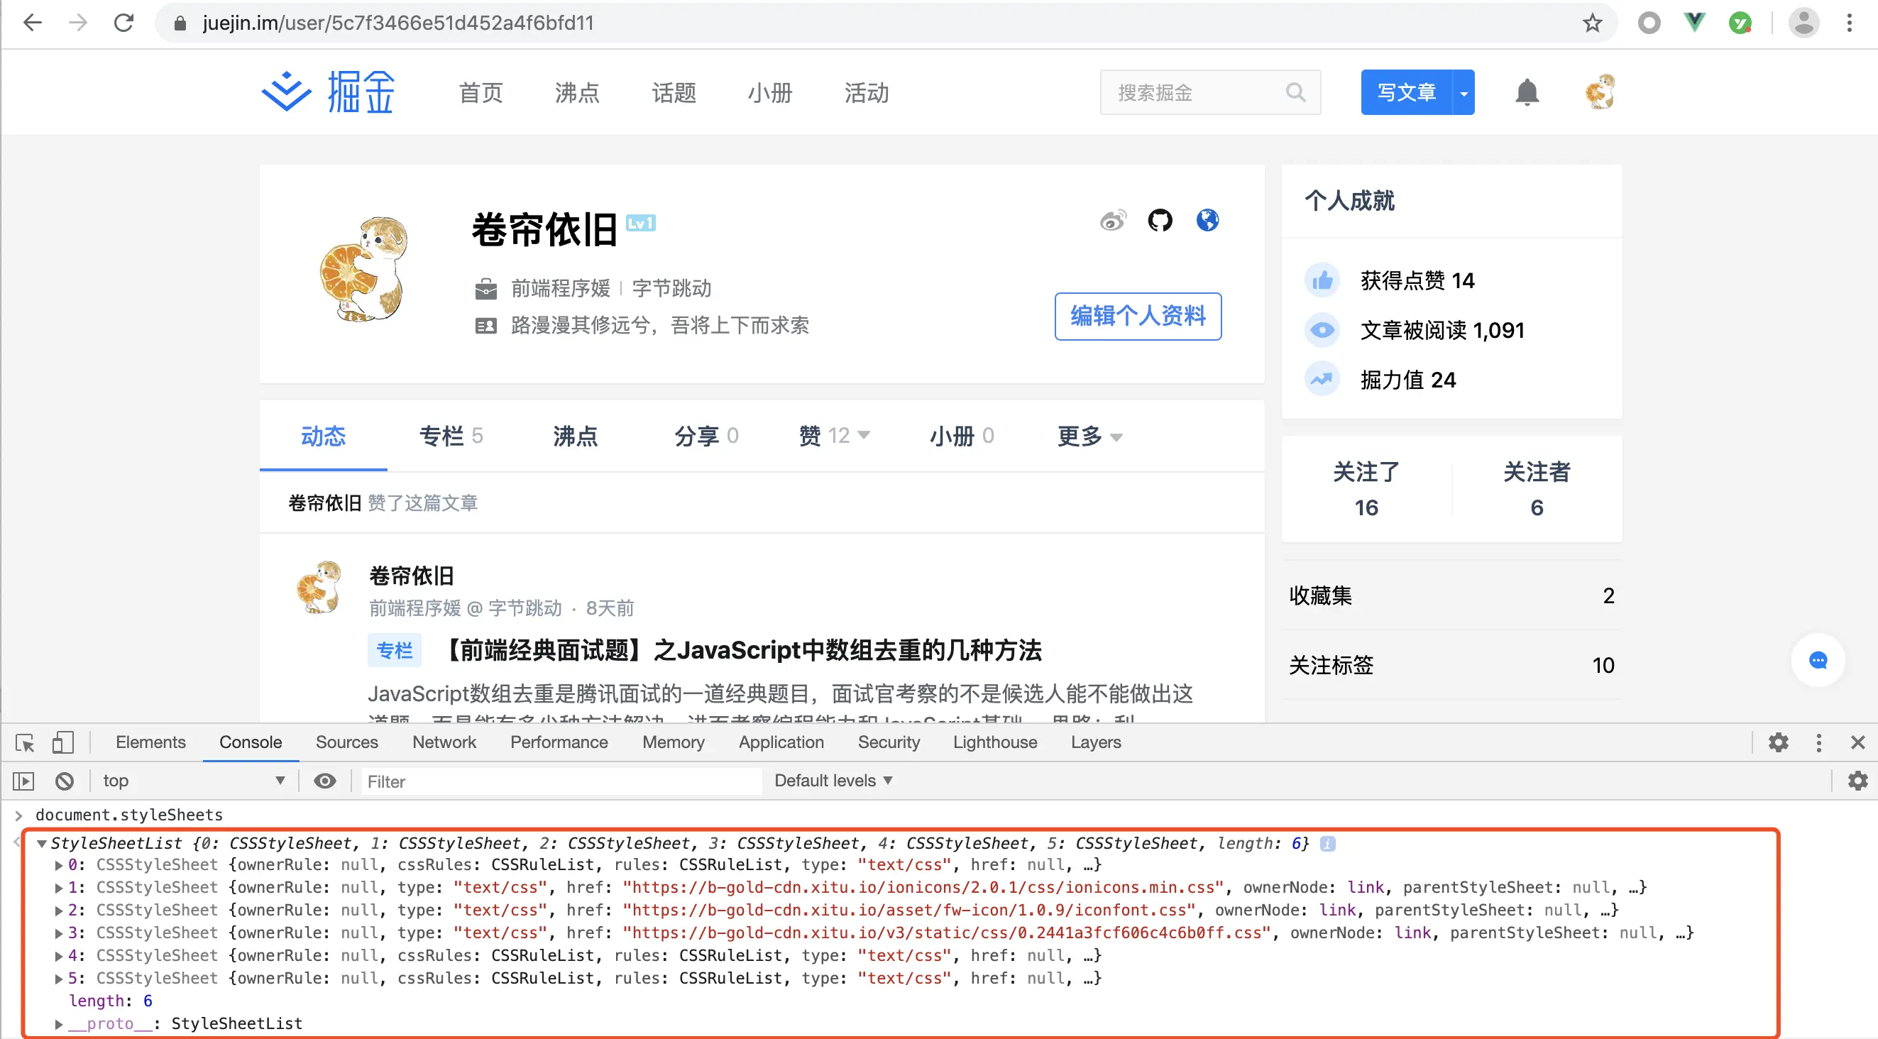This screenshot has height=1039, width=1878.
Task: Click the GitHub profile icon
Action: [x=1159, y=219]
